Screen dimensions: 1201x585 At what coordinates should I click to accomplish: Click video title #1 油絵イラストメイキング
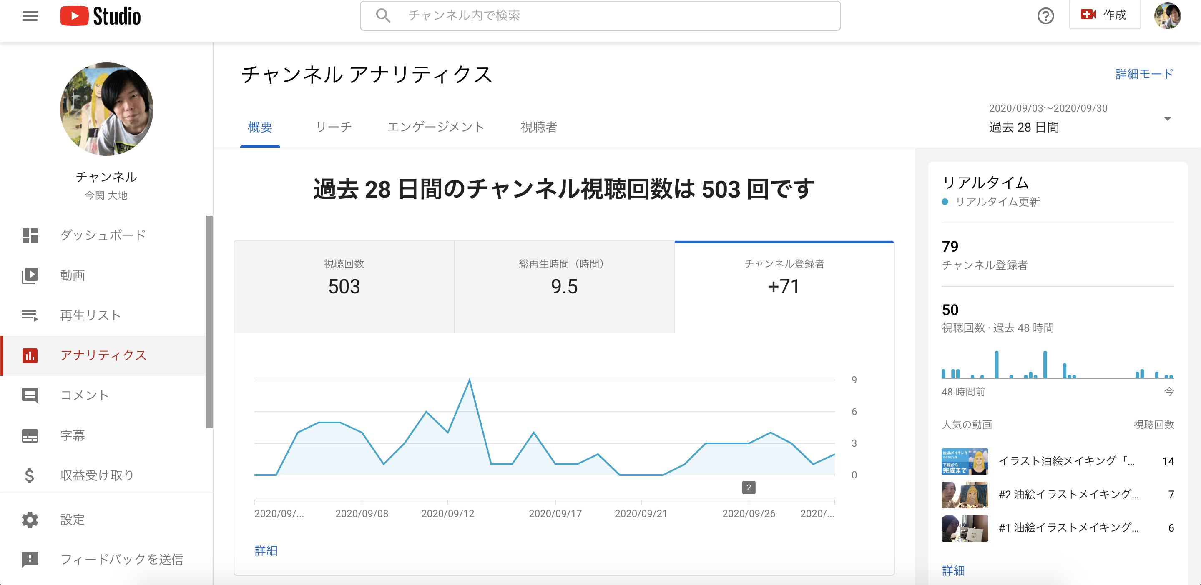pyautogui.click(x=1068, y=528)
